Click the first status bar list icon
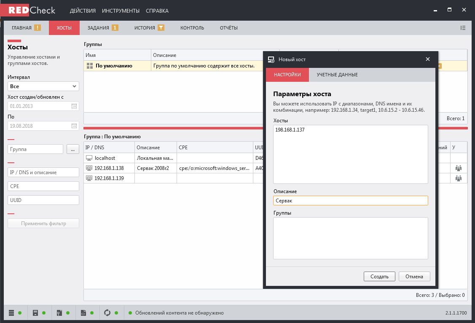Image resolution: width=475 pixels, height=323 pixels. click(11, 313)
